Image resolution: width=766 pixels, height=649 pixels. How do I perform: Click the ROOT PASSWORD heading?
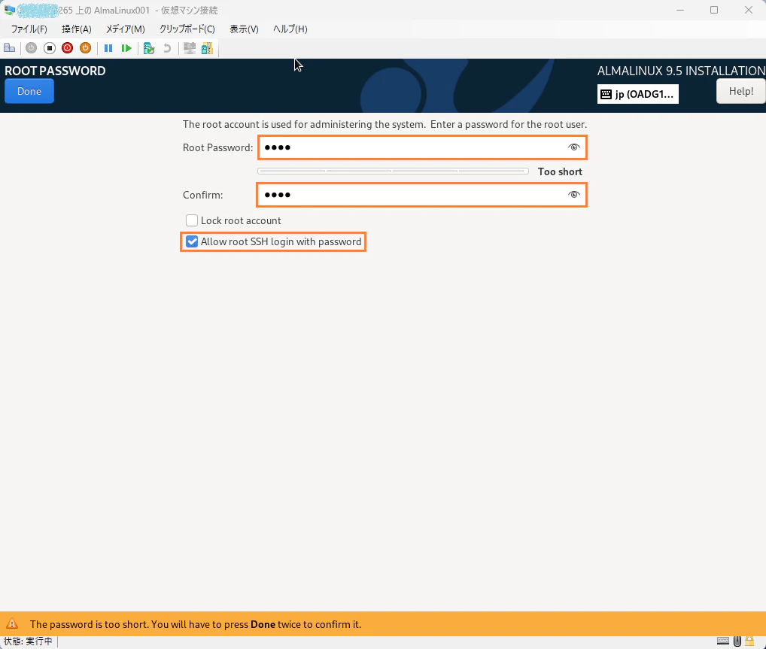(x=55, y=71)
